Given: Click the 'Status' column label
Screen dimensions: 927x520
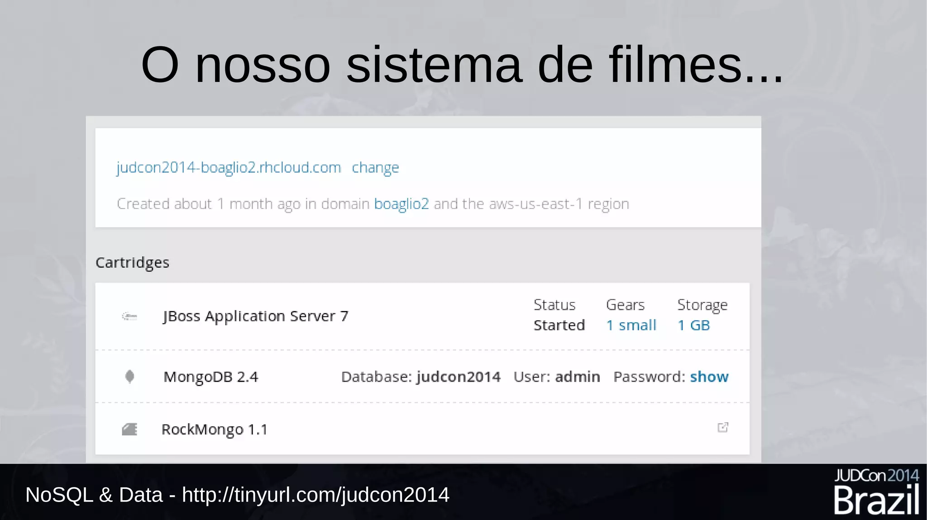Looking at the screenshot, I should (554, 305).
